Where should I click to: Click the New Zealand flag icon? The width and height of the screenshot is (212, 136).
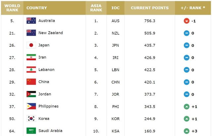[31, 33]
